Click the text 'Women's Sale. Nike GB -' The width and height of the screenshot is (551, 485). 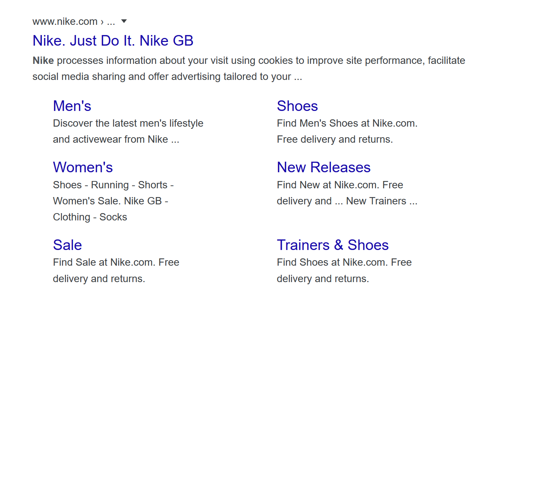click(x=110, y=201)
